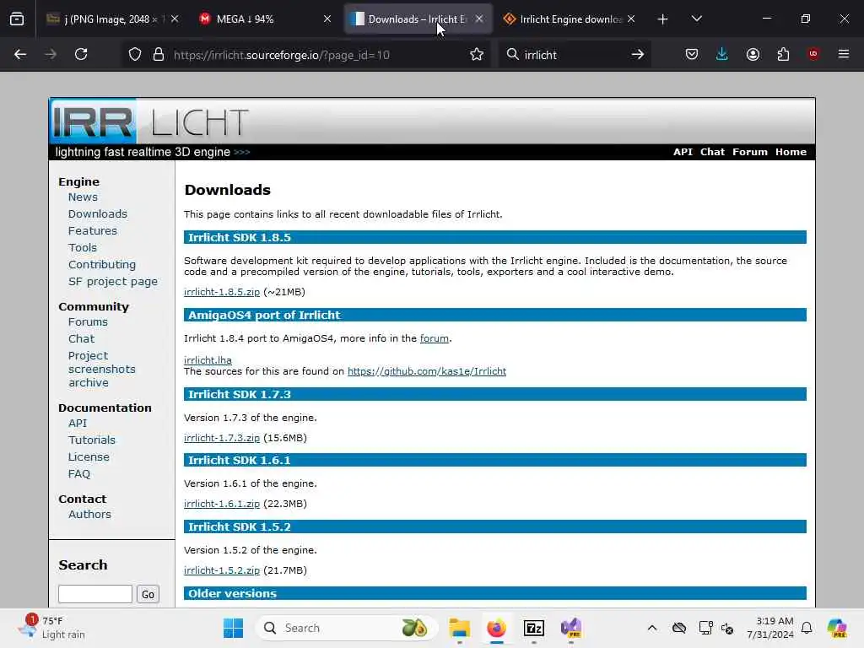Click the taskbar Search box

point(347,628)
